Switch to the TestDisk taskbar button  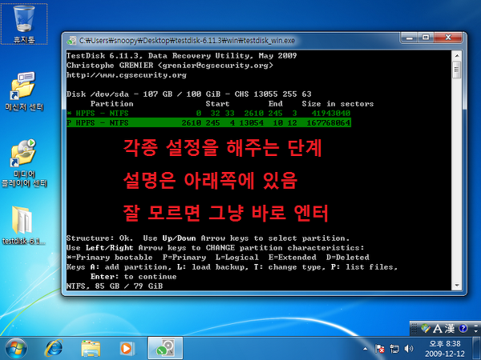(165, 348)
